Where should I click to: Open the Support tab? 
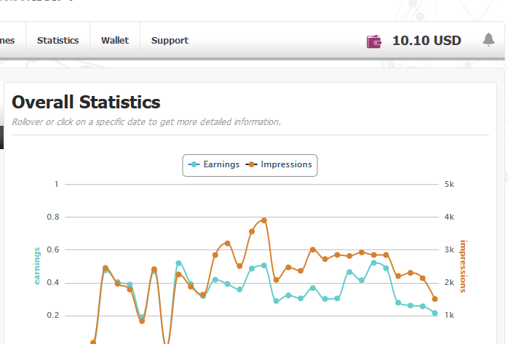(170, 41)
